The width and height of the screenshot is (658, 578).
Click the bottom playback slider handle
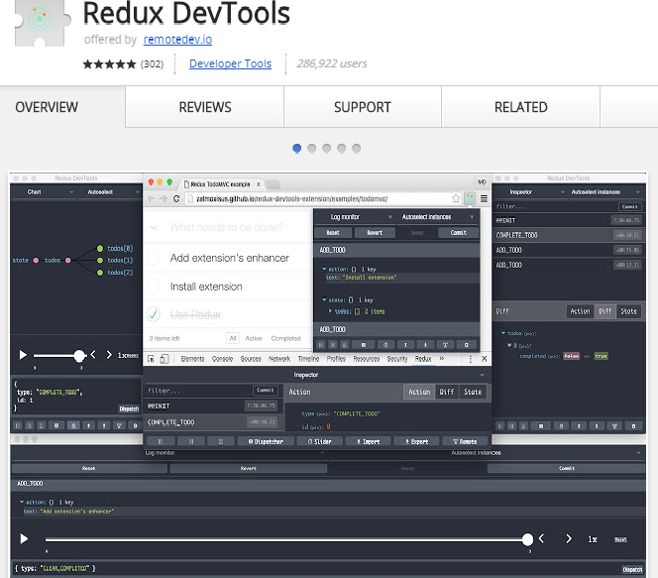tap(528, 539)
